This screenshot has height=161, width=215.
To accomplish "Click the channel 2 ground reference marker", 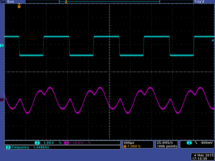I will tap(2, 46).
